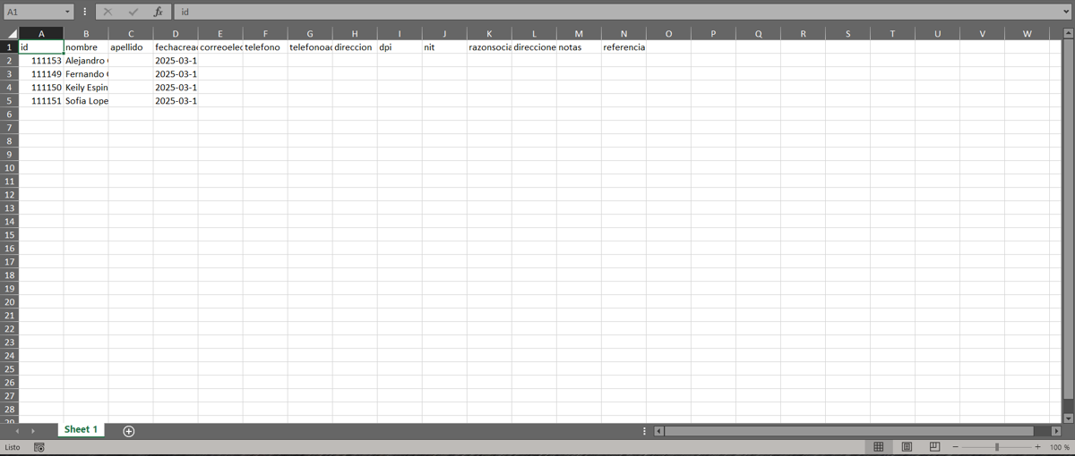The image size is (1075, 456).
Task: Click the correoelec header cell
Action: click(220, 47)
